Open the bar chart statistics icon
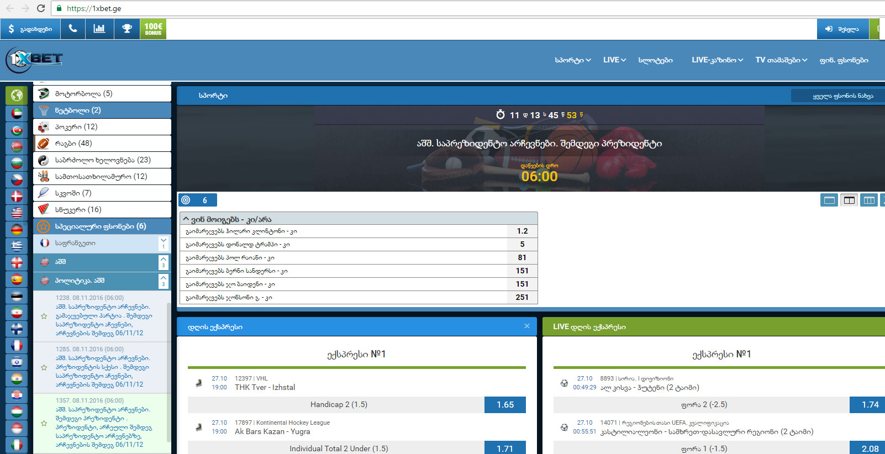The width and height of the screenshot is (885, 454). (99, 29)
